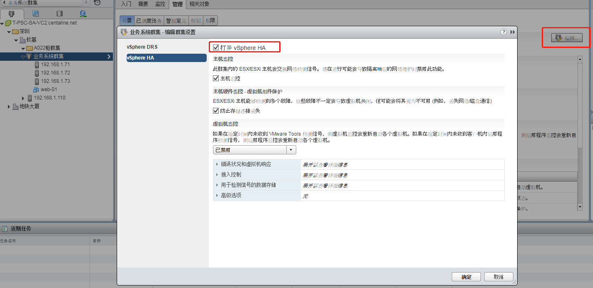Uncheck the 主机监控 checkbox
593x288 pixels.
(216, 78)
